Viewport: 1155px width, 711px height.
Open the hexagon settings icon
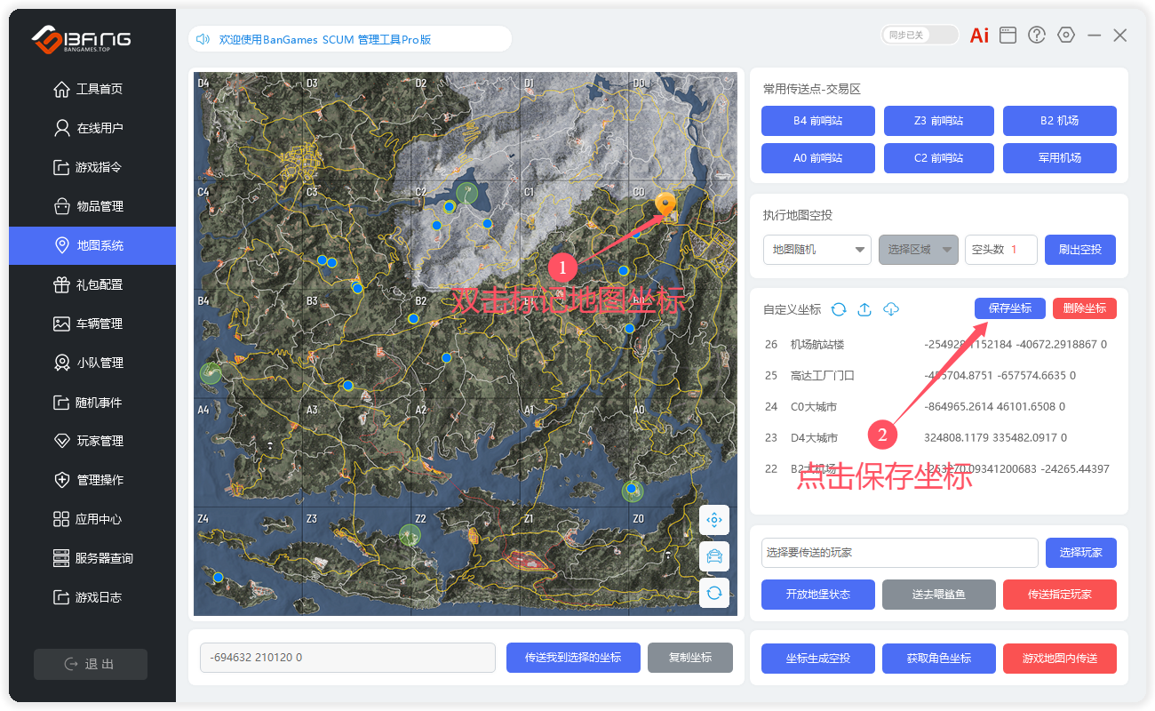click(x=1066, y=36)
